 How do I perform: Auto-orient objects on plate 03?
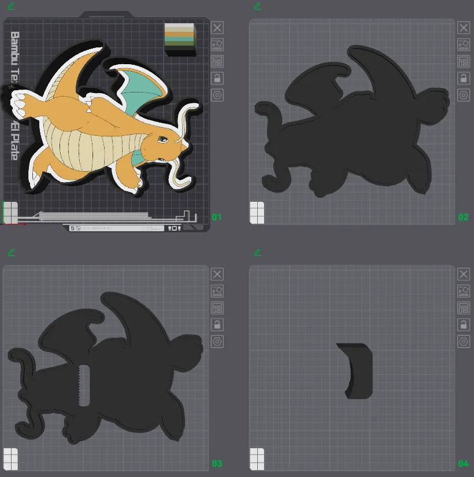click(217, 291)
